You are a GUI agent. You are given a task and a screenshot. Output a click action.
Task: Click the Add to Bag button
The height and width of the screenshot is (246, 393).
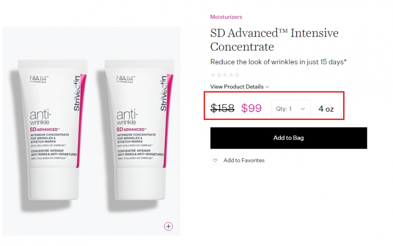pyautogui.click(x=288, y=138)
